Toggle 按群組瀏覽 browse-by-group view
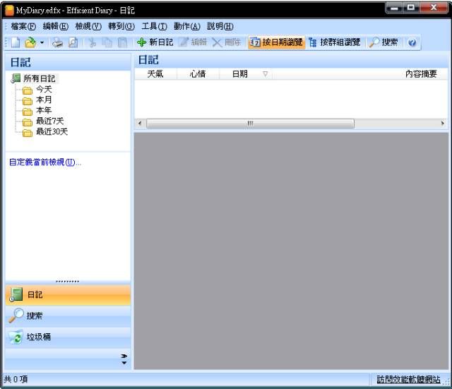Screen dimensions: 452x389 click(334, 42)
